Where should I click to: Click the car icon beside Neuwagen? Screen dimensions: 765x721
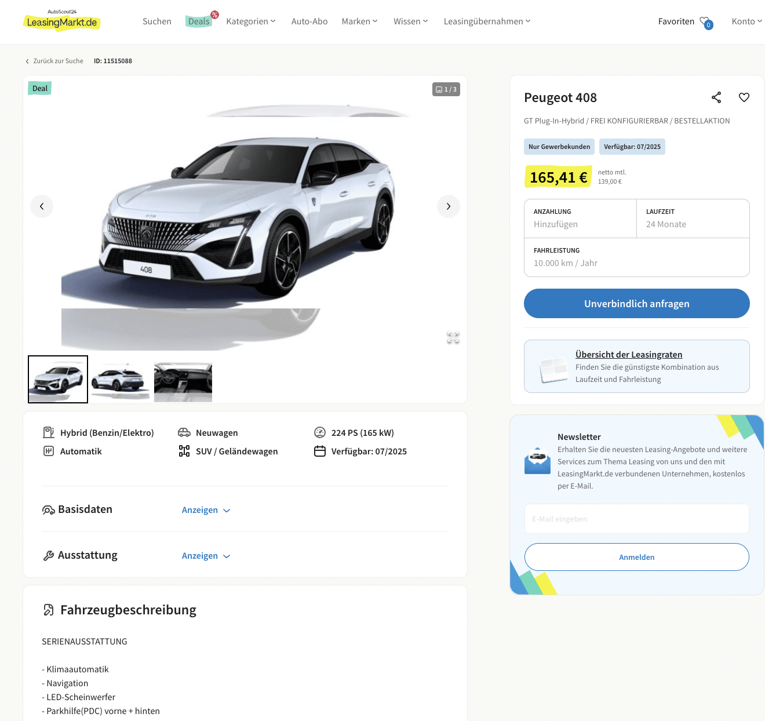[x=184, y=432]
